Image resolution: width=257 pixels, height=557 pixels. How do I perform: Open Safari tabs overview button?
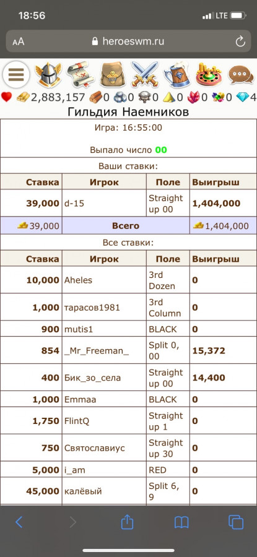236,522
